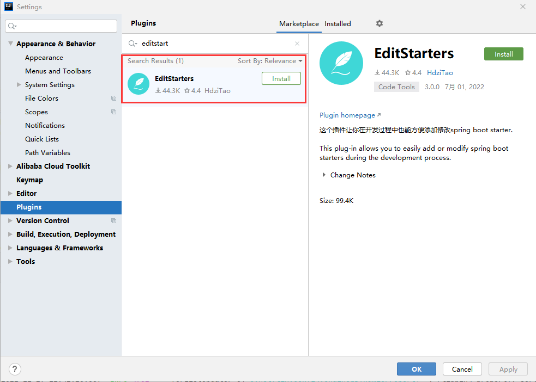Click the Apply button

[508, 369]
